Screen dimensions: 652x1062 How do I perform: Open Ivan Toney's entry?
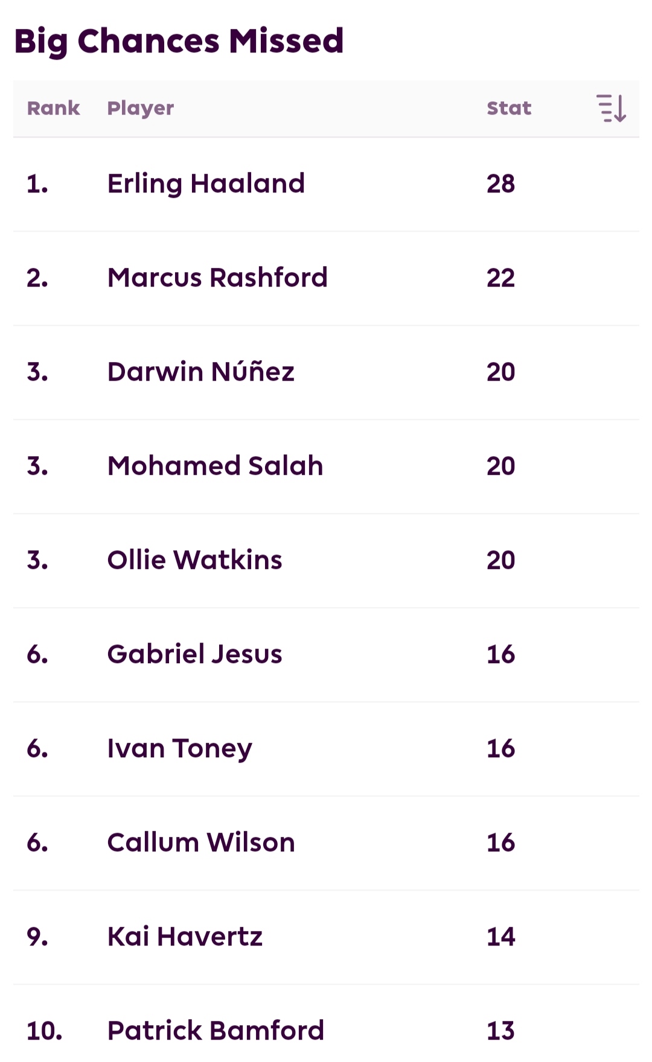coord(180,749)
